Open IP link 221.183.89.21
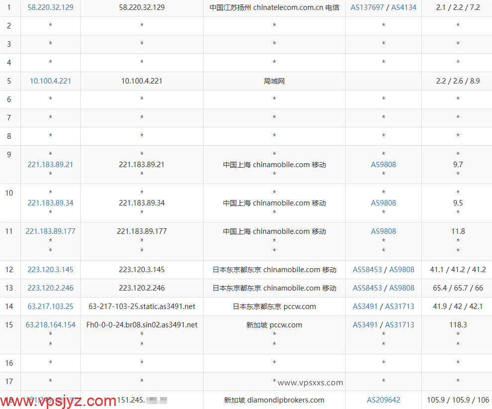This screenshot has width=492, height=409. (50, 165)
